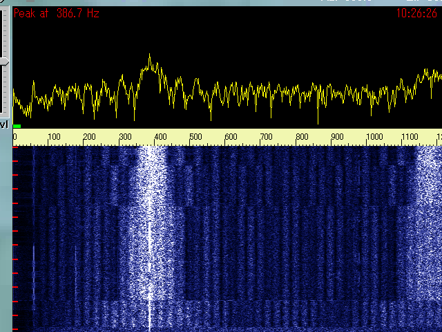
Task: Click the 0 Hz origin of the ruler
Action: tap(15, 137)
